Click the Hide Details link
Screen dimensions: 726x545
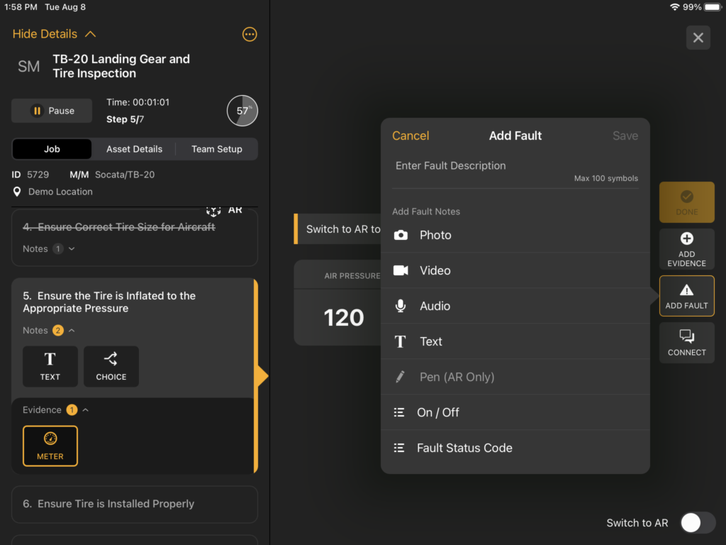(x=45, y=34)
